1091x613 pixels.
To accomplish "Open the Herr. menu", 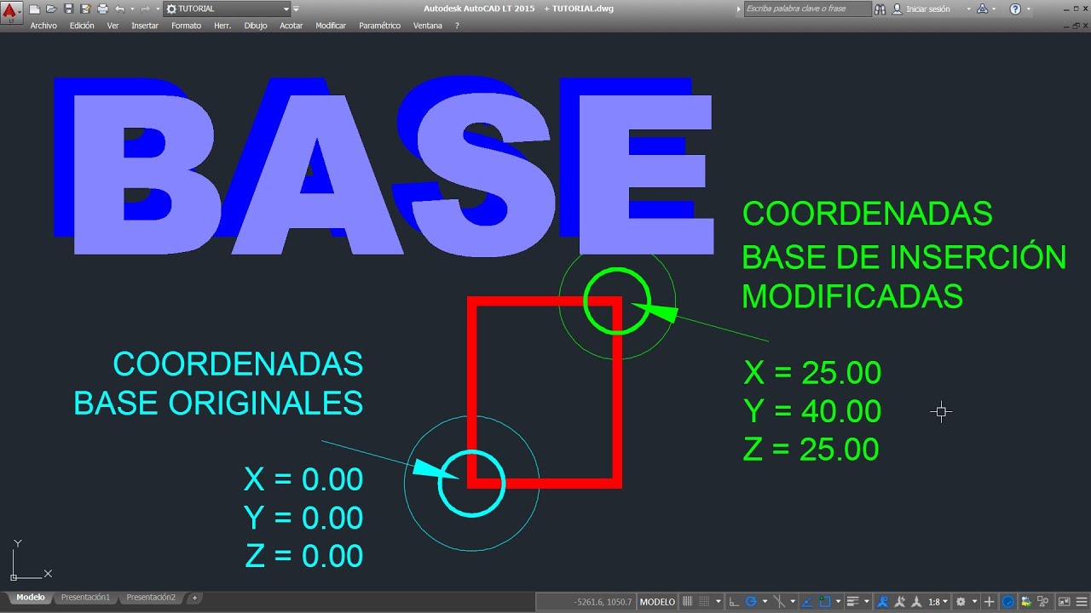I will (222, 26).
